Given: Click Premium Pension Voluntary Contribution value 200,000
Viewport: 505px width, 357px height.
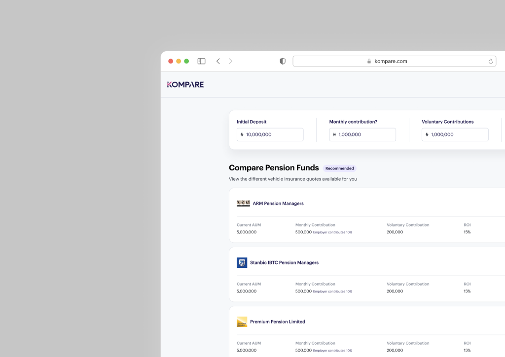Looking at the screenshot, I should 395,350.
